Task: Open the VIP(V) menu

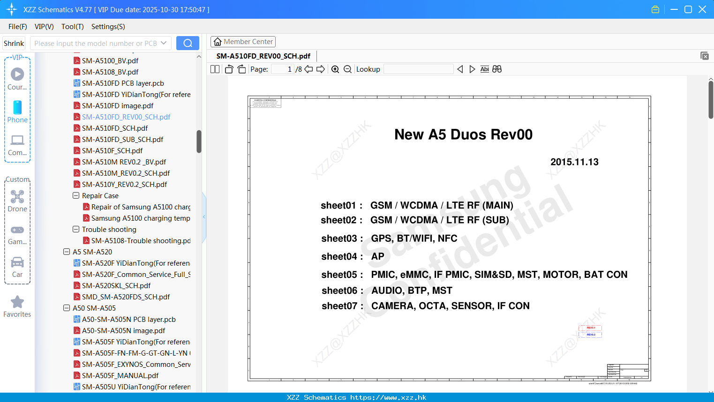Action: coord(44,27)
